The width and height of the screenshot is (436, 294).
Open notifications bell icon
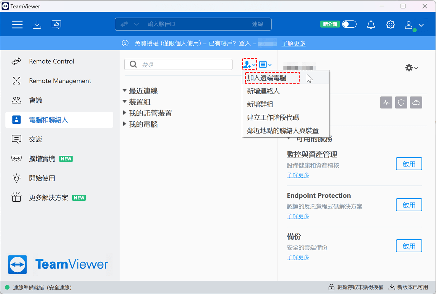coord(371,25)
